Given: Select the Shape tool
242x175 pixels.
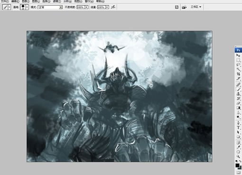Looking at the screenshot, I should 238,137.
